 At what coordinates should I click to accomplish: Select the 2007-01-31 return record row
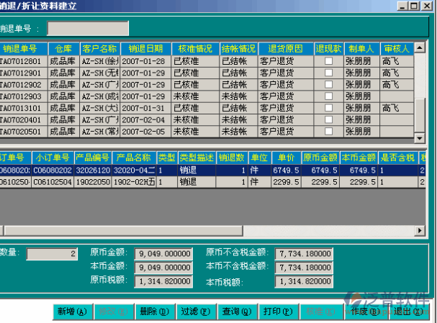(x=147, y=108)
